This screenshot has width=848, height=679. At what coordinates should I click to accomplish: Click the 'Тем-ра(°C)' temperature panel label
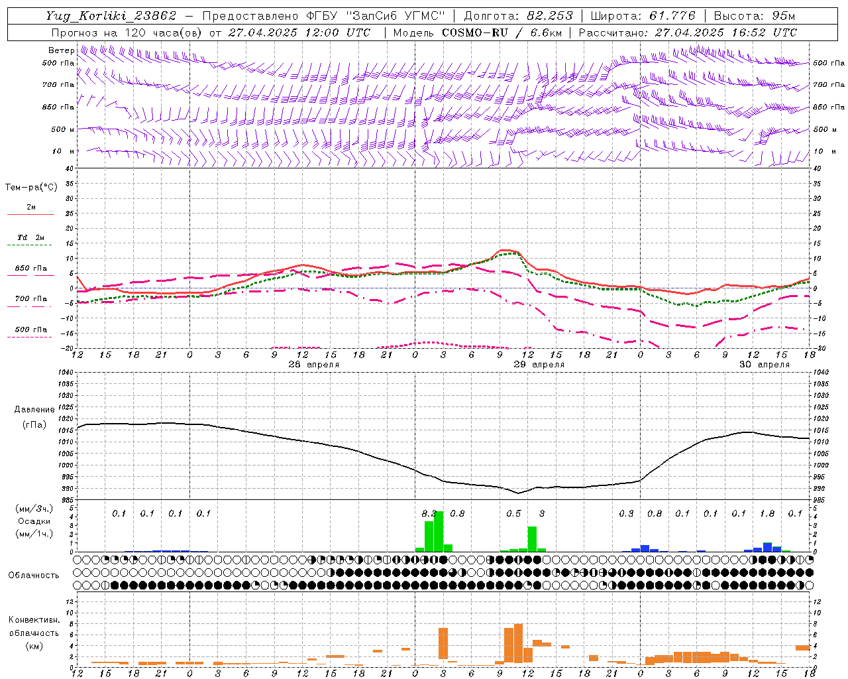tap(31, 188)
